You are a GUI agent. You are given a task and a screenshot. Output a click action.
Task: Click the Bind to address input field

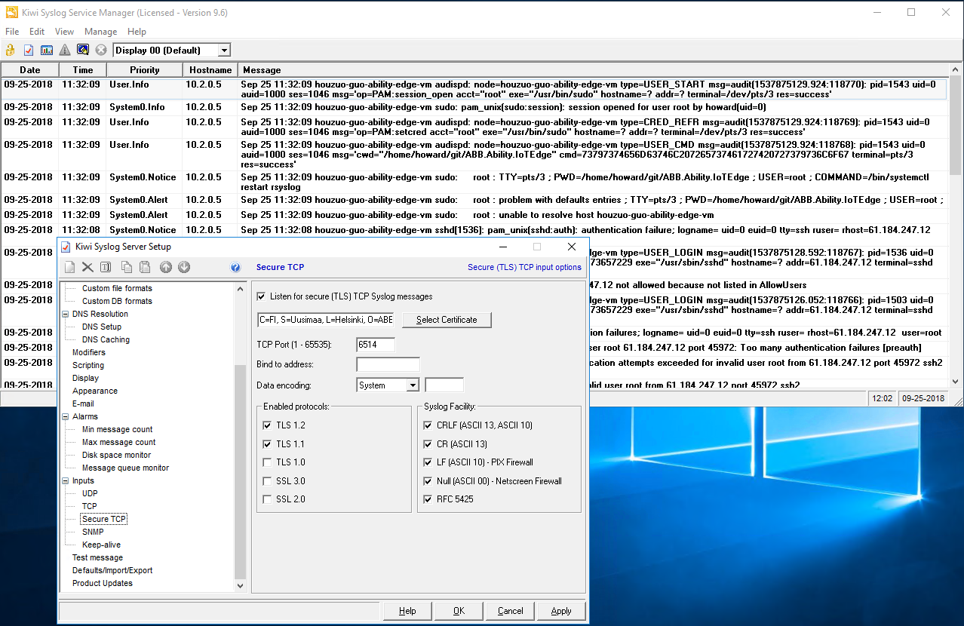pos(388,365)
